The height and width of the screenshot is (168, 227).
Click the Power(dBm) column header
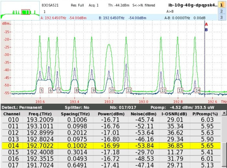tap(109, 114)
